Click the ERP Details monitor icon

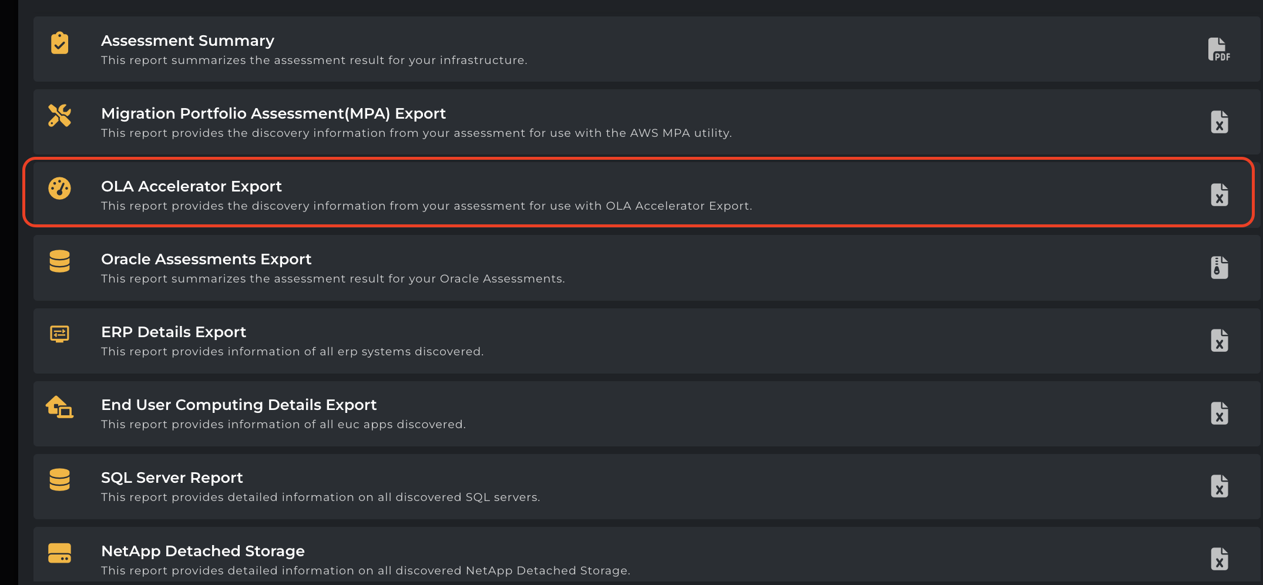[x=59, y=334]
